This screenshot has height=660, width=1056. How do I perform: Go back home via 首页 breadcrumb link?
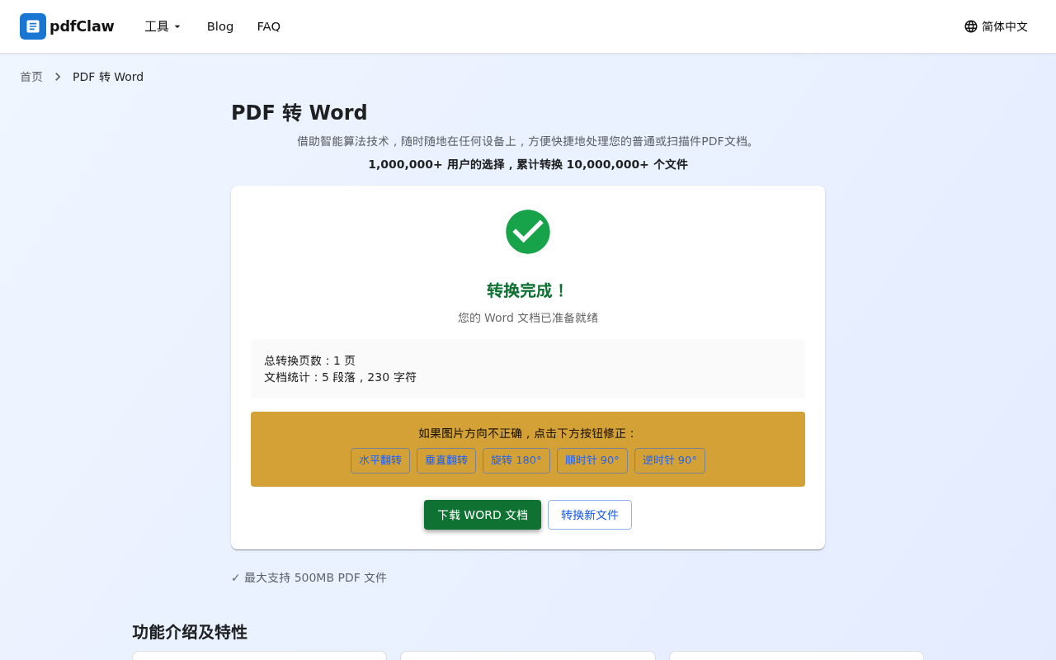tap(31, 76)
